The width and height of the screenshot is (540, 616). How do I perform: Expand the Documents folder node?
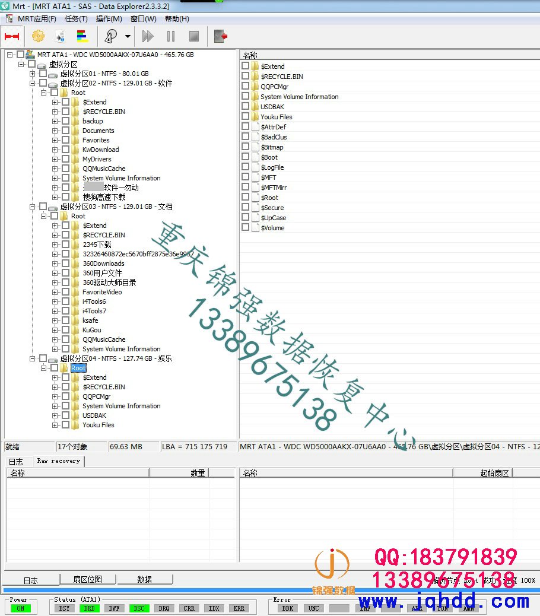[x=55, y=131]
